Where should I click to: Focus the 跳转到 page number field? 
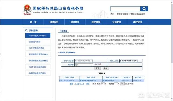click(116, 84)
